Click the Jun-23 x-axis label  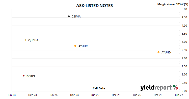12,95
